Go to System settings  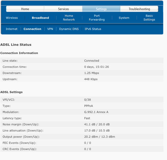(124, 18)
